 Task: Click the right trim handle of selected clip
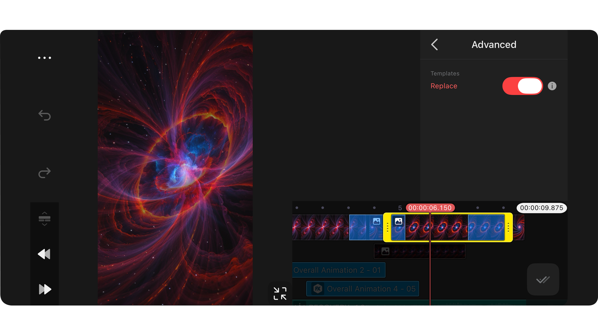coord(508,227)
